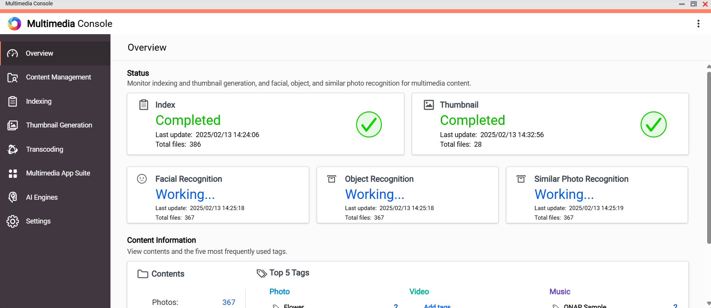Click the Overview gauge icon in sidebar
The width and height of the screenshot is (711, 308).
tap(13, 53)
